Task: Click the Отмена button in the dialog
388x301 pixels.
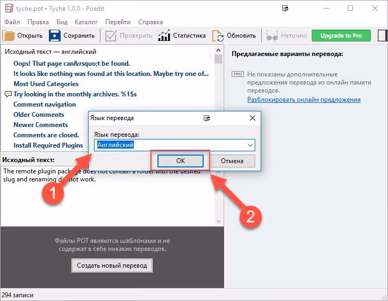Action: (232, 161)
